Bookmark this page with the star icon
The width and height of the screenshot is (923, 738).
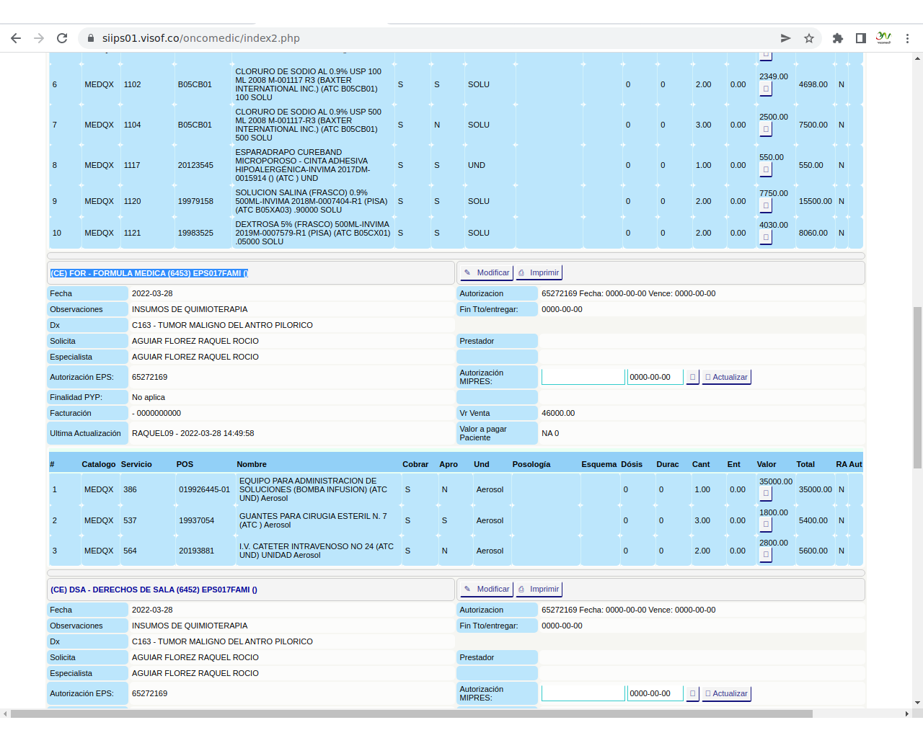809,38
